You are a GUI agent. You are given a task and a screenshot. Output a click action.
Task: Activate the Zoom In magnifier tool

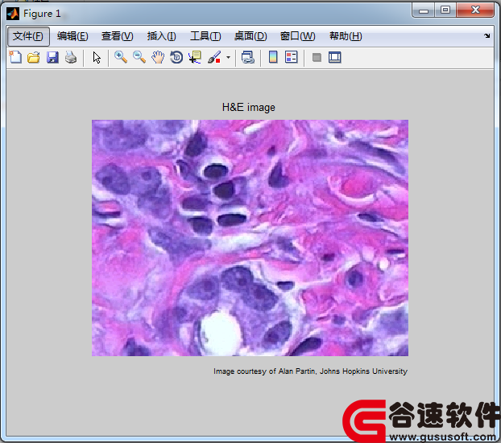[x=121, y=57]
